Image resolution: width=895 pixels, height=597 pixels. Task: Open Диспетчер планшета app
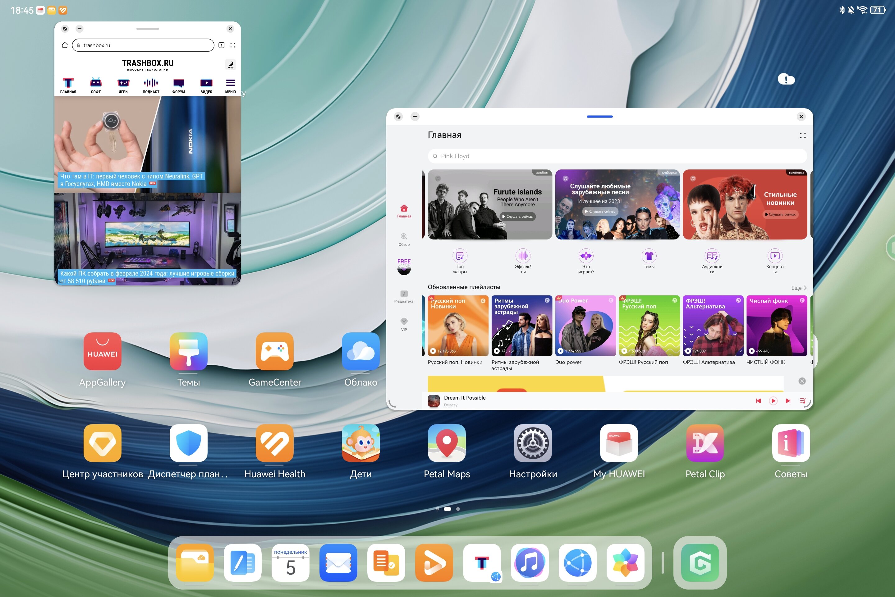[188, 443]
